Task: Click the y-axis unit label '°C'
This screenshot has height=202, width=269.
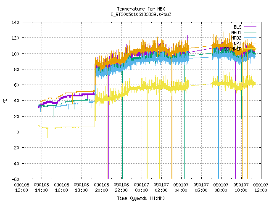Action: (x=5, y=101)
